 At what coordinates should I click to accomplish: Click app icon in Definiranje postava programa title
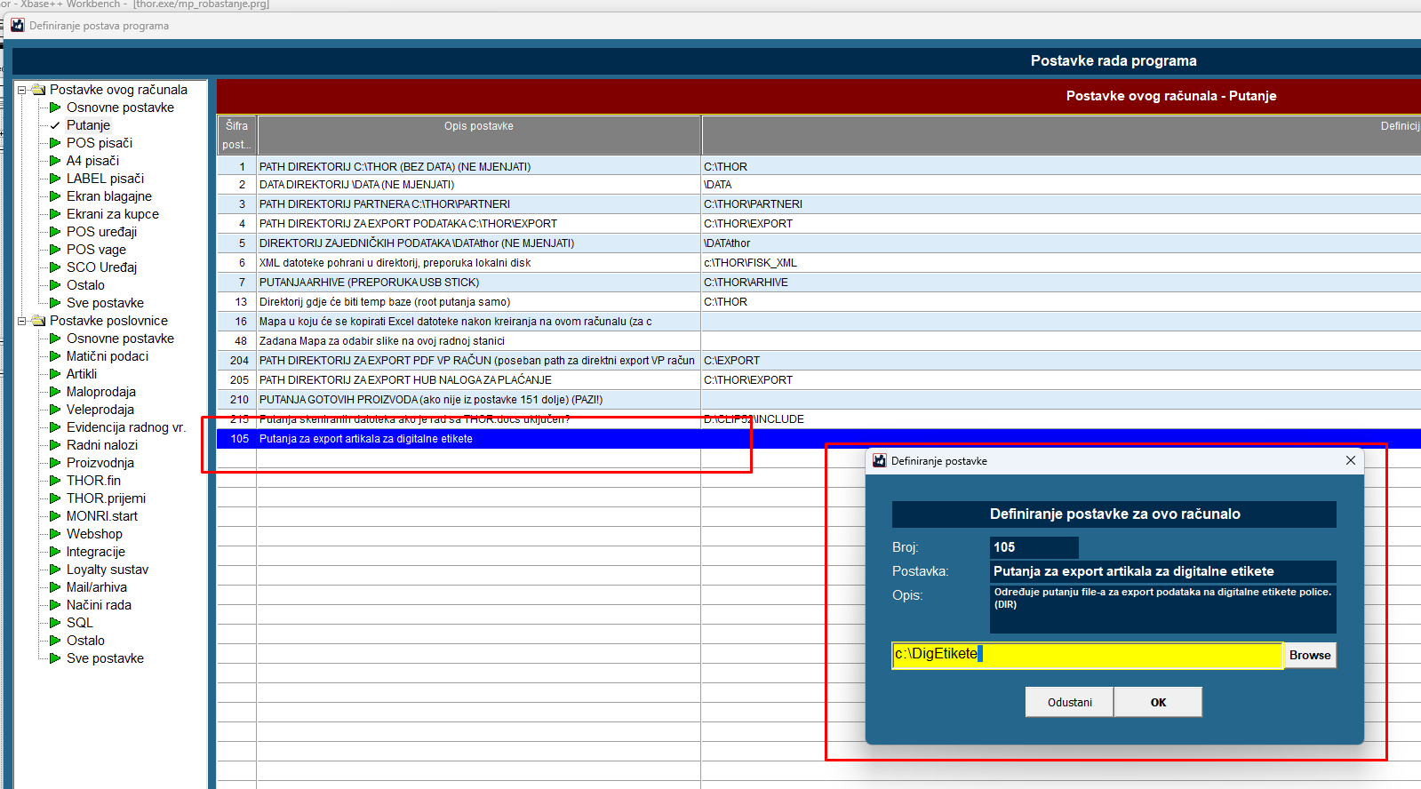click(18, 25)
